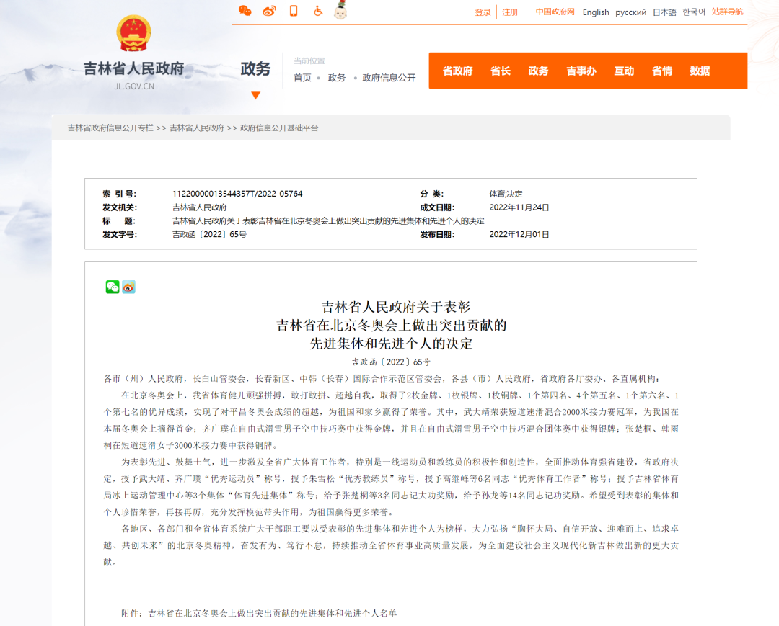Open the 互动 navigation tab
The width and height of the screenshot is (779, 626).
tap(624, 71)
